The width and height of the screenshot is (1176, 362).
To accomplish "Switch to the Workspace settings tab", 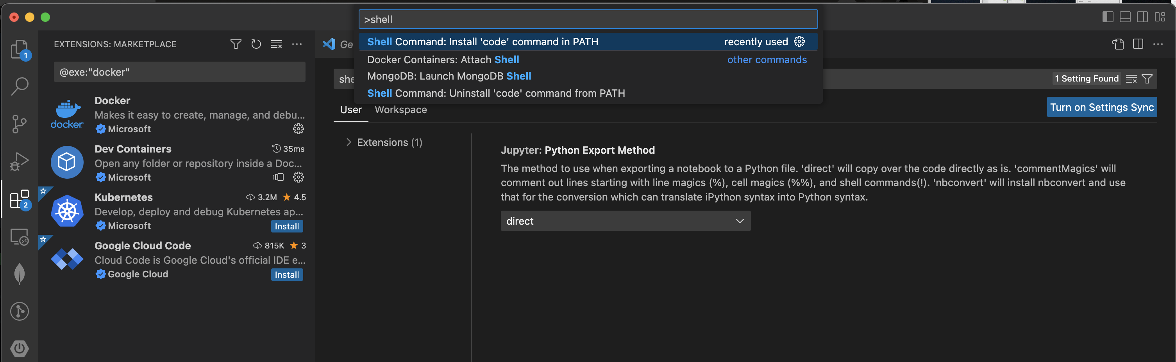I will [x=400, y=110].
